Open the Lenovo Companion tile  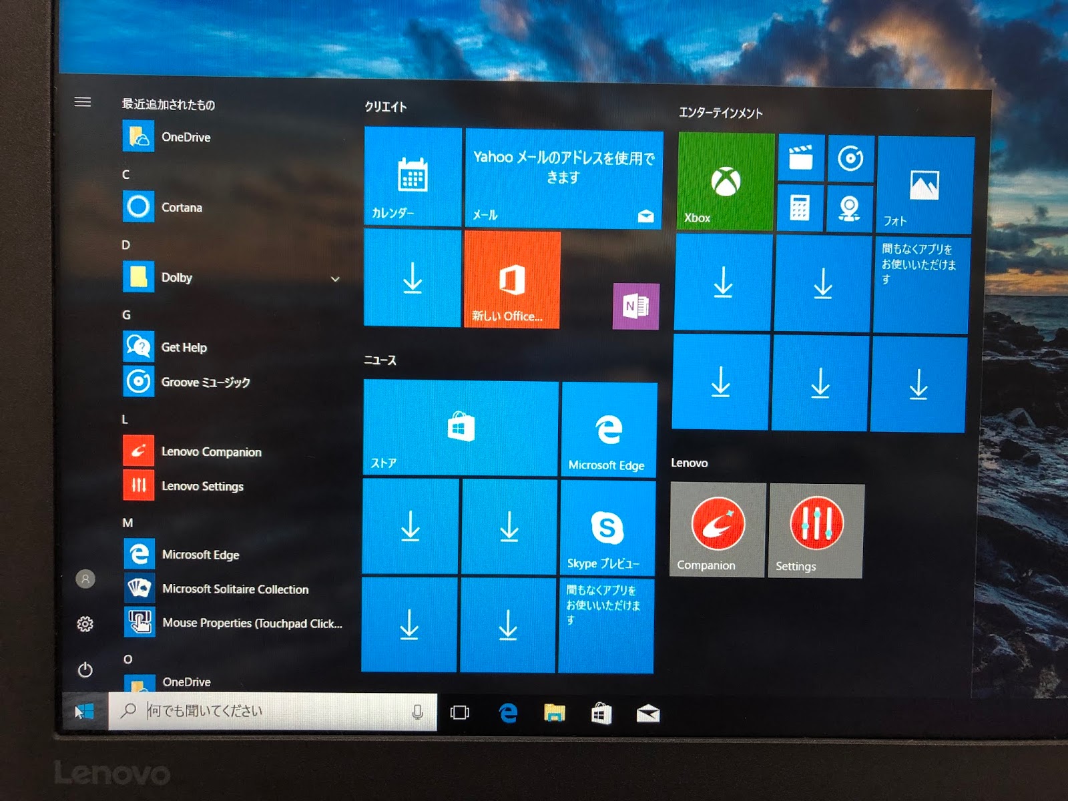coord(718,530)
